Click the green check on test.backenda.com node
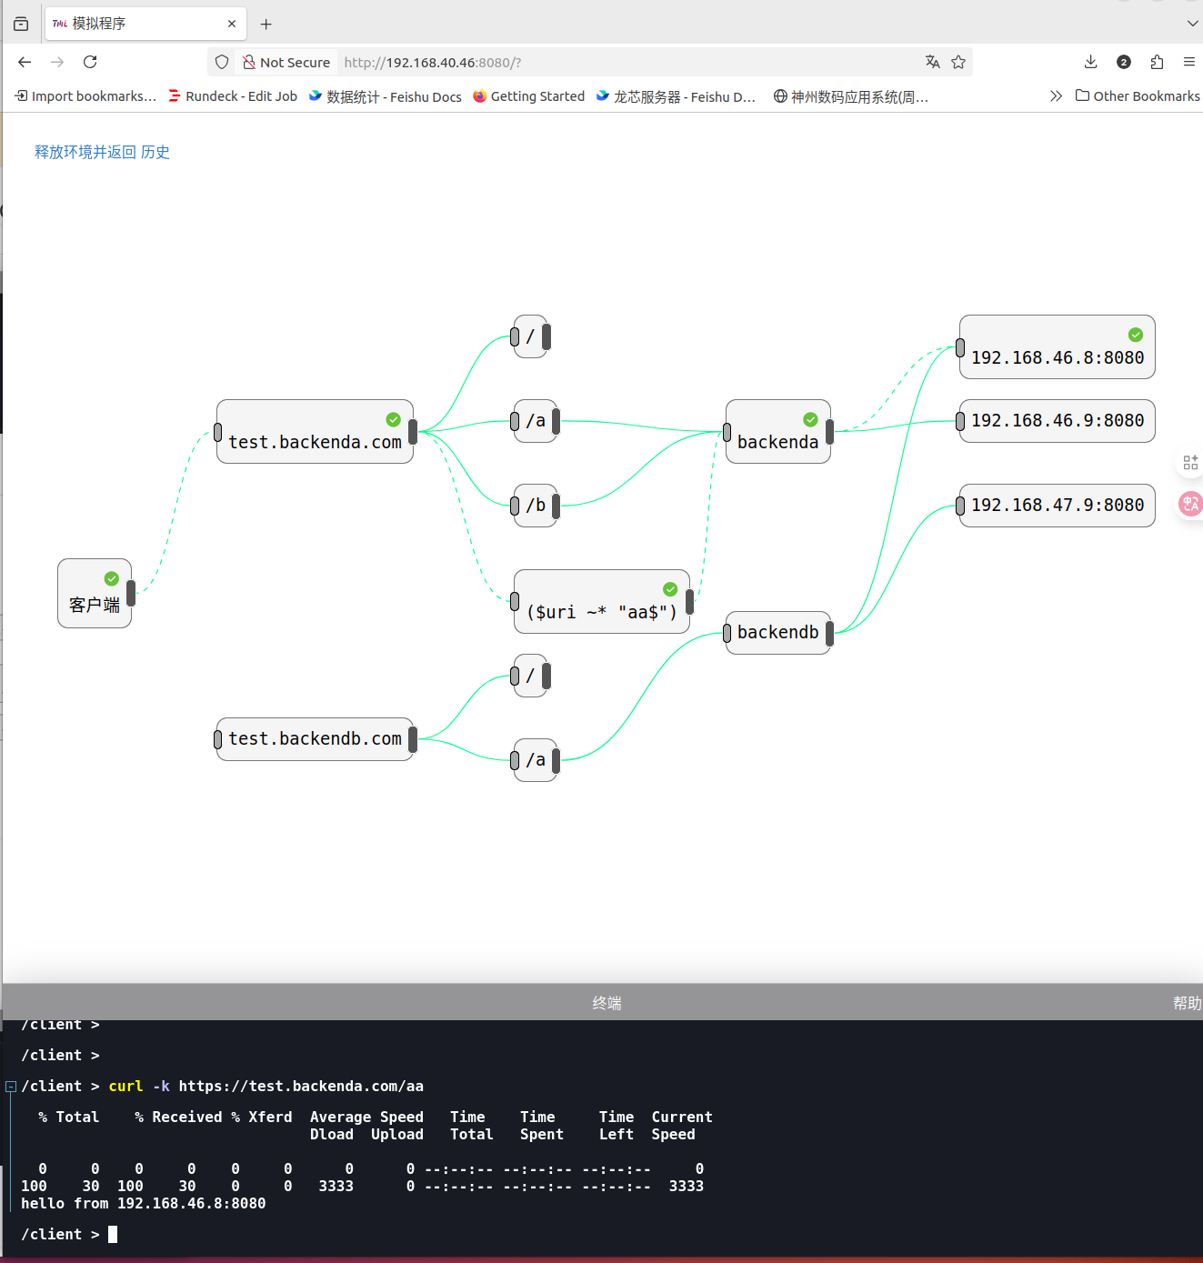The width and height of the screenshot is (1203, 1263). click(393, 419)
